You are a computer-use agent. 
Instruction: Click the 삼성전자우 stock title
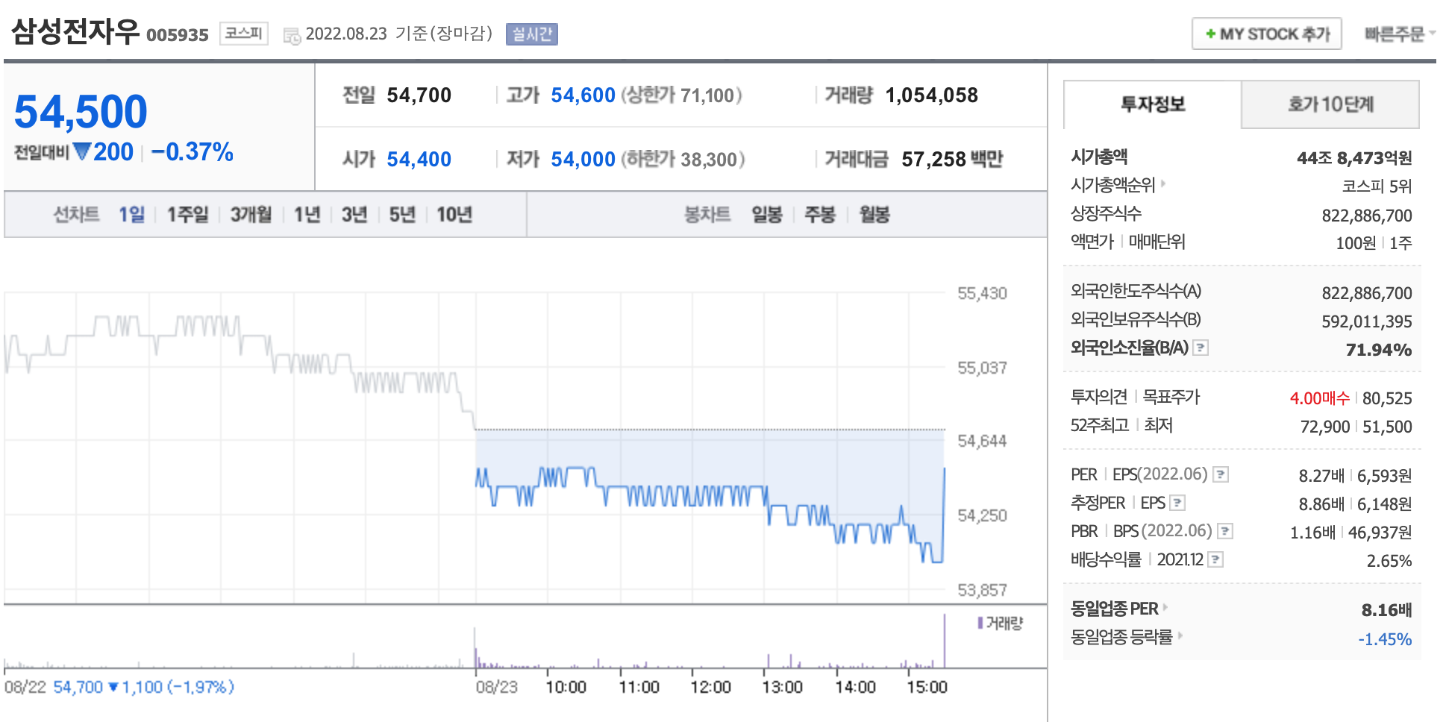75,31
